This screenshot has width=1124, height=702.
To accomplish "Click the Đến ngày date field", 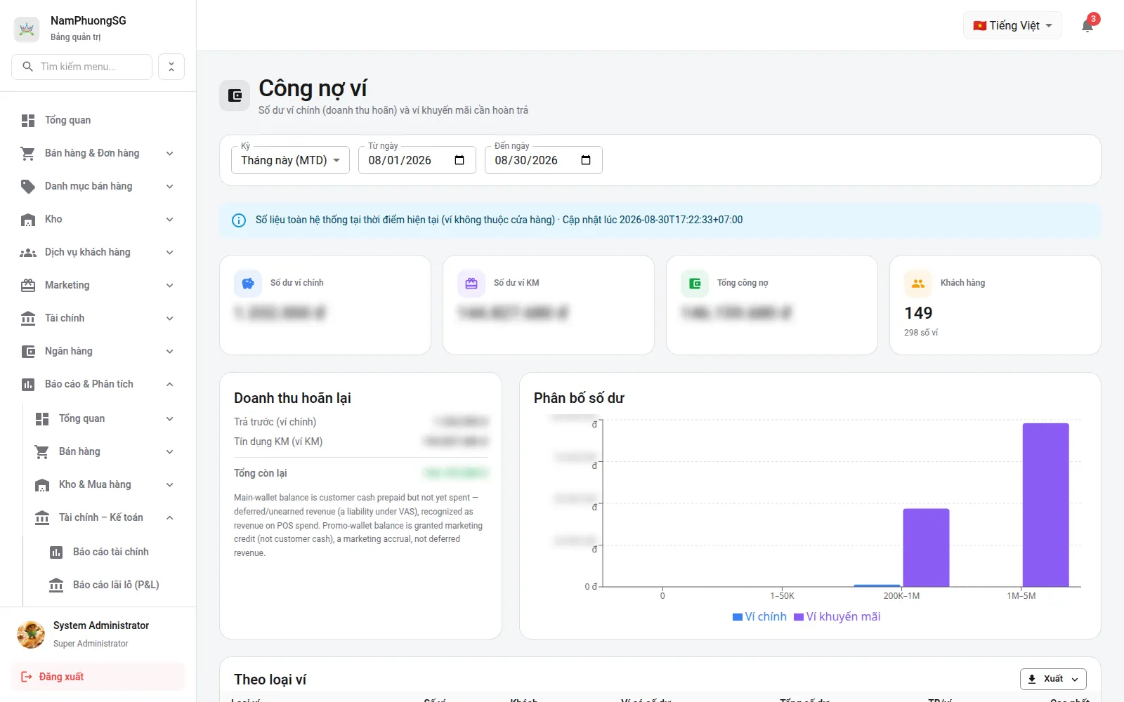I will click(x=543, y=160).
